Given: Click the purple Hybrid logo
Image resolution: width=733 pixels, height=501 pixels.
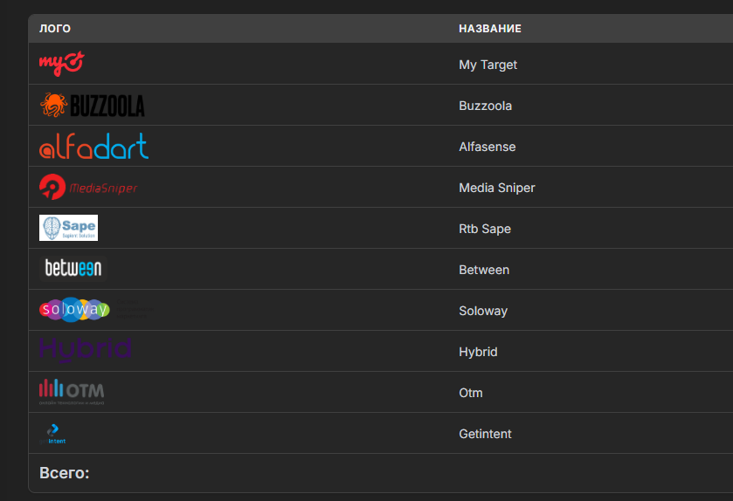Looking at the screenshot, I should tap(85, 350).
